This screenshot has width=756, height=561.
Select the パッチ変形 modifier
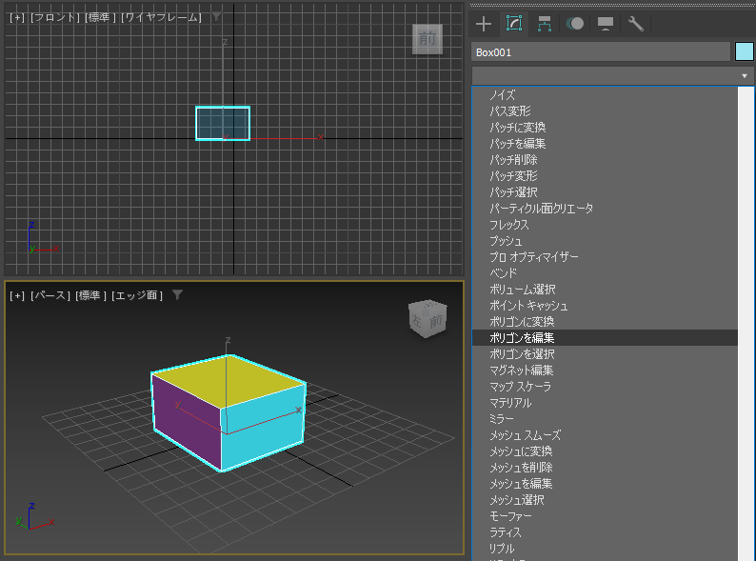[x=605, y=175]
